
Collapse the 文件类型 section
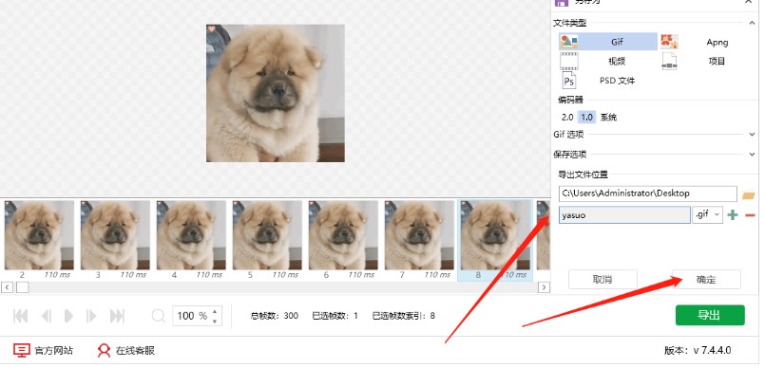[752, 23]
